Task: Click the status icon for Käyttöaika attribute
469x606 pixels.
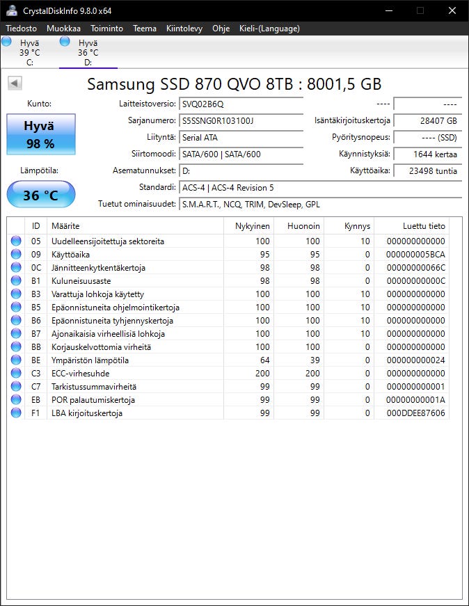Action: (16, 255)
